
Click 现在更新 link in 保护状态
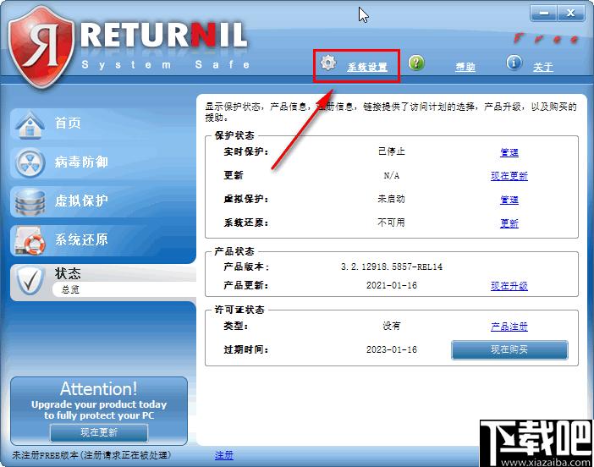tap(509, 176)
